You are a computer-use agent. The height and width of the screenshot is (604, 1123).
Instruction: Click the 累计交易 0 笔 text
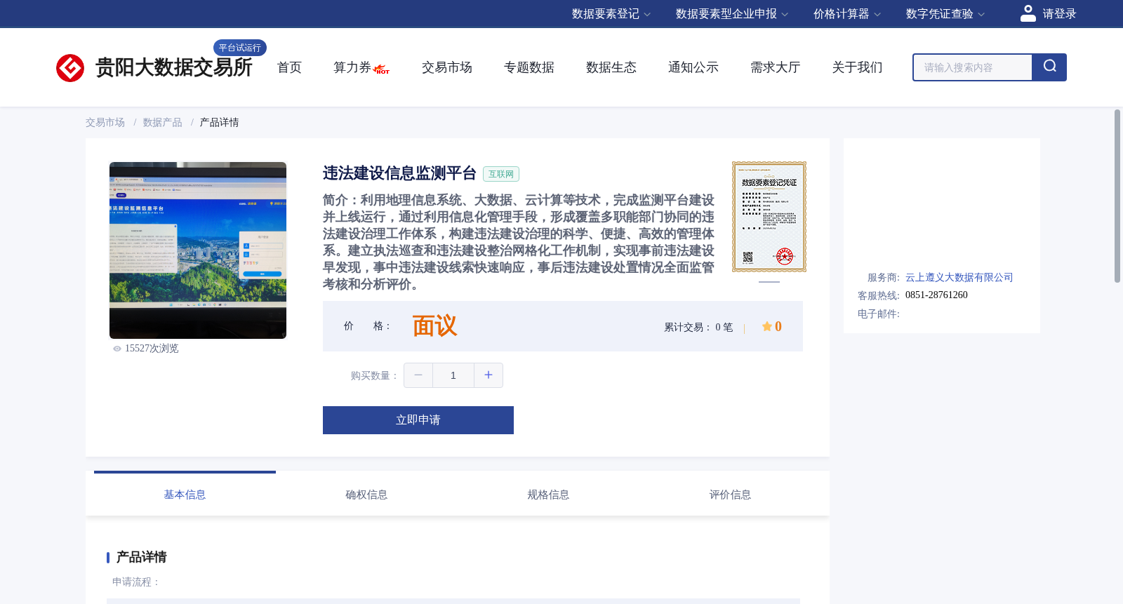[698, 328]
